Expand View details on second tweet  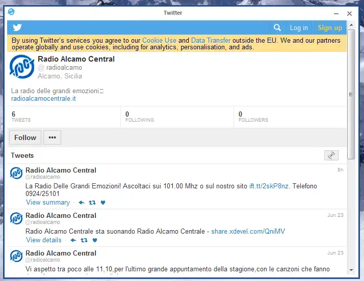[x=44, y=240]
